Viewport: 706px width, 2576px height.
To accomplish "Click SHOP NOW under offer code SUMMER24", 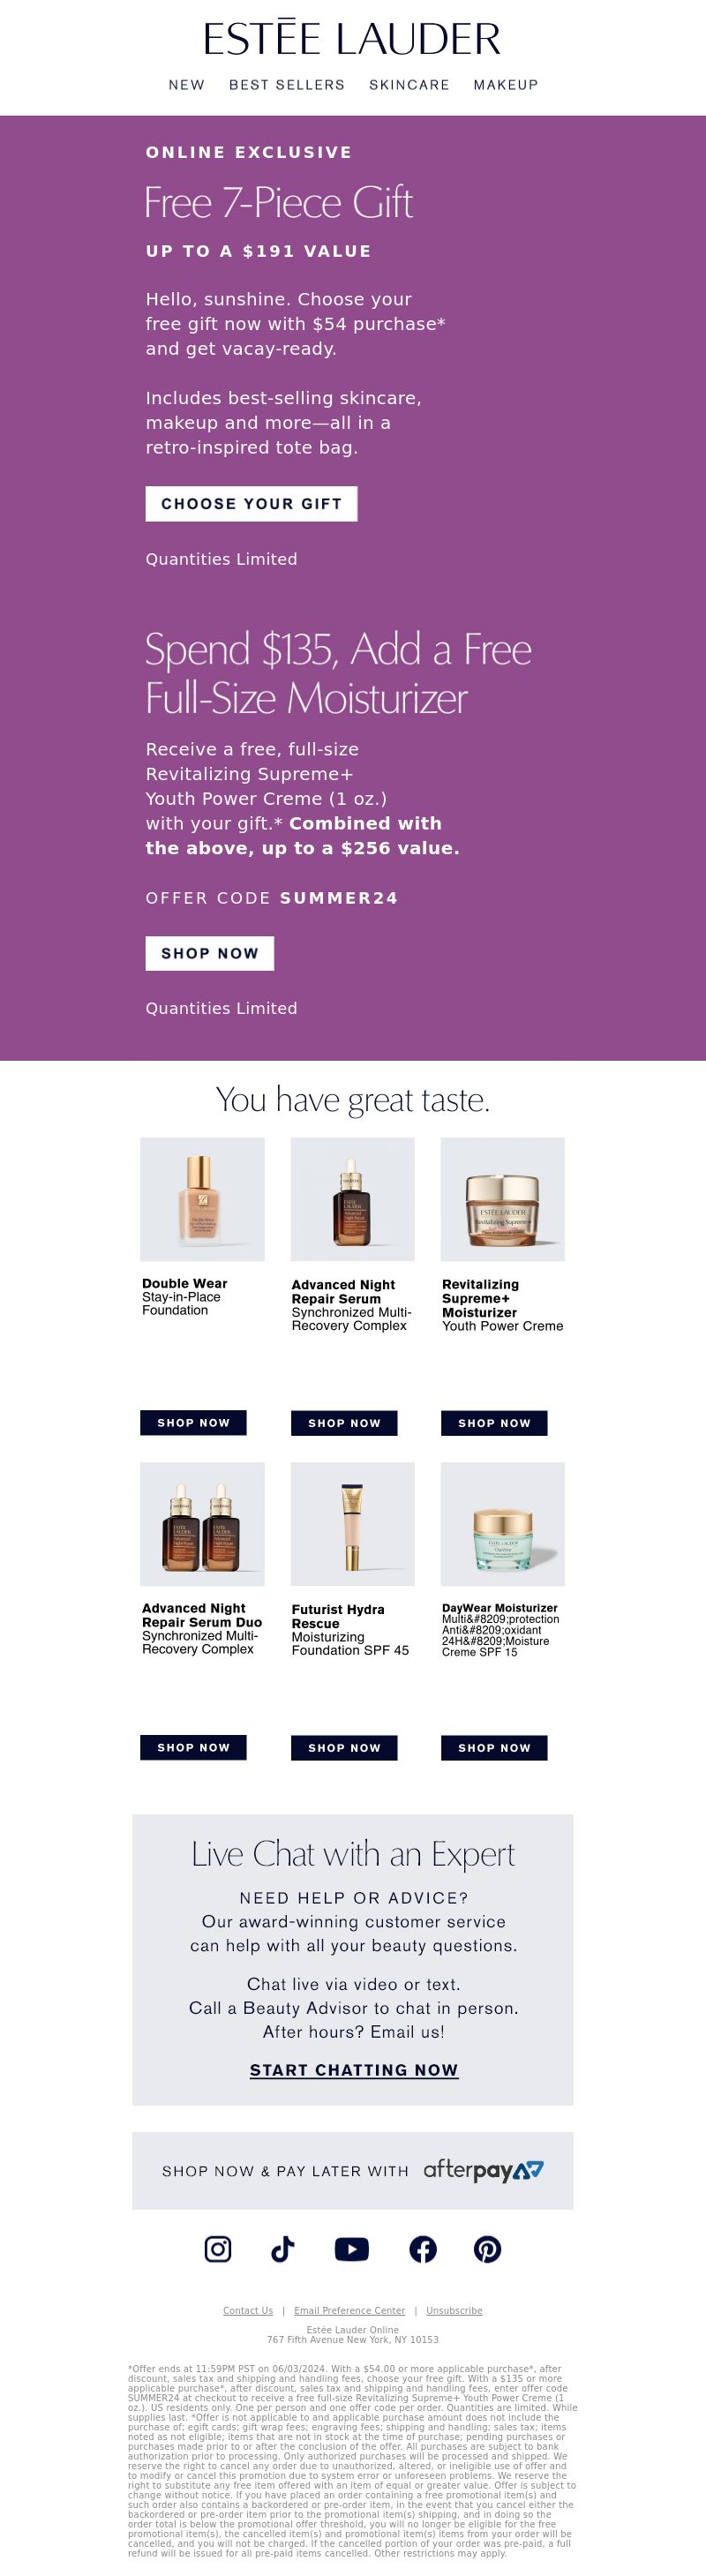I will point(210,953).
